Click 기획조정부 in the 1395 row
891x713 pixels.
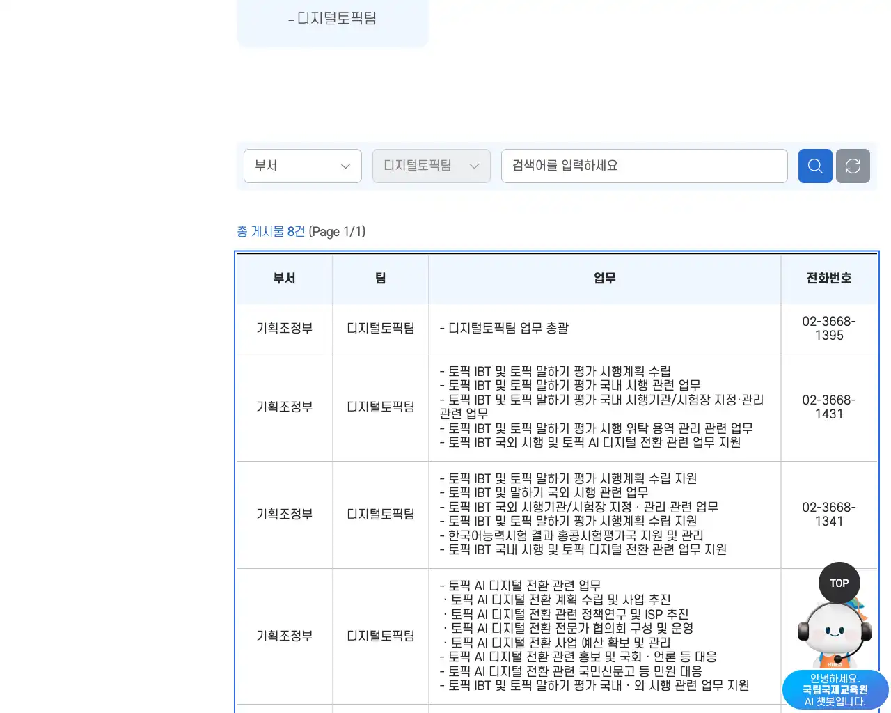tap(284, 328)
